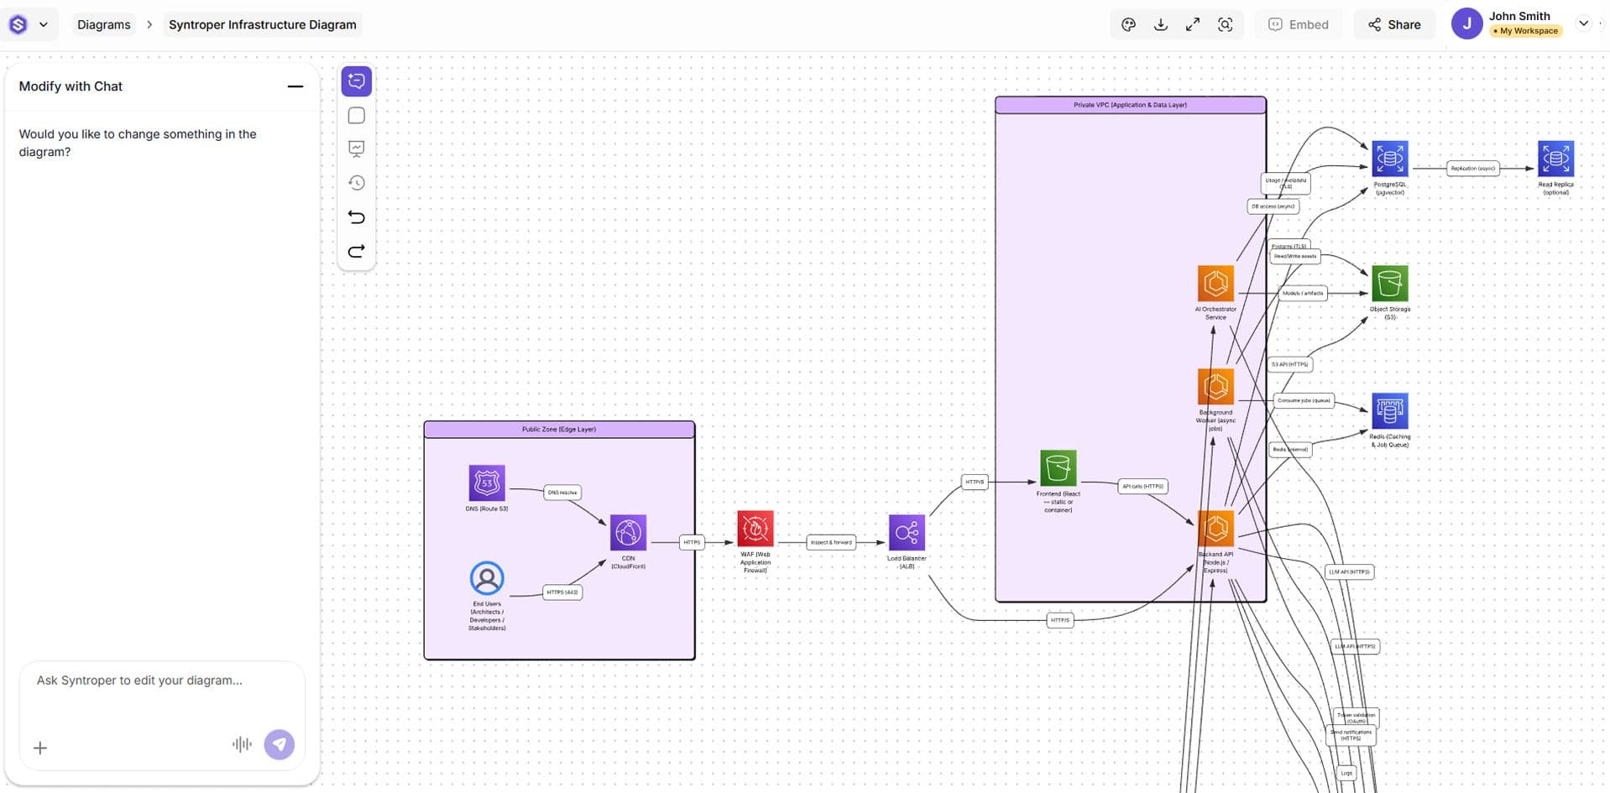
Task: Click the download diagram icon
Action: [x=1160, y=24]
